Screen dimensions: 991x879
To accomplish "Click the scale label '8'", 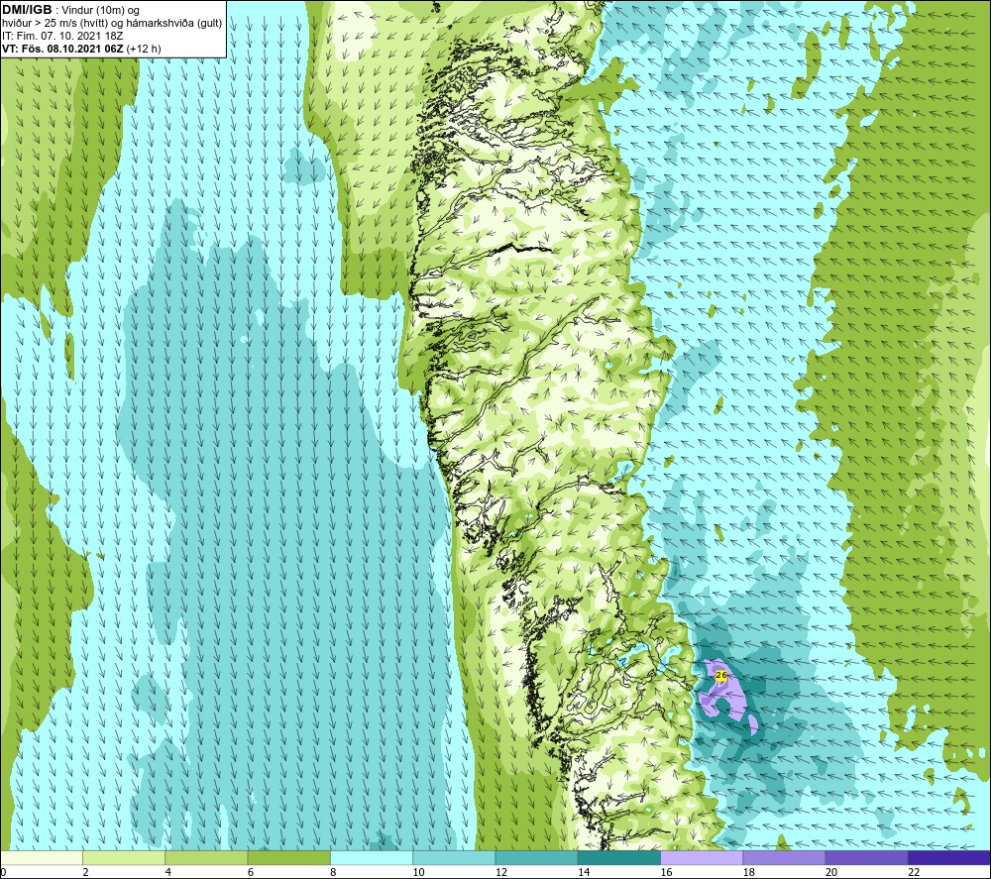I will coord(333,873).
